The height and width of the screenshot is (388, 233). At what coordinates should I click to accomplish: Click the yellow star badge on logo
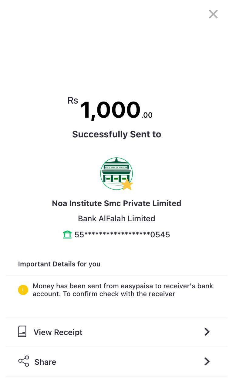[127, 184]
